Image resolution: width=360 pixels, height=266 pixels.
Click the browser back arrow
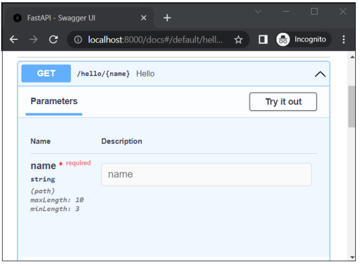point(14,39)
